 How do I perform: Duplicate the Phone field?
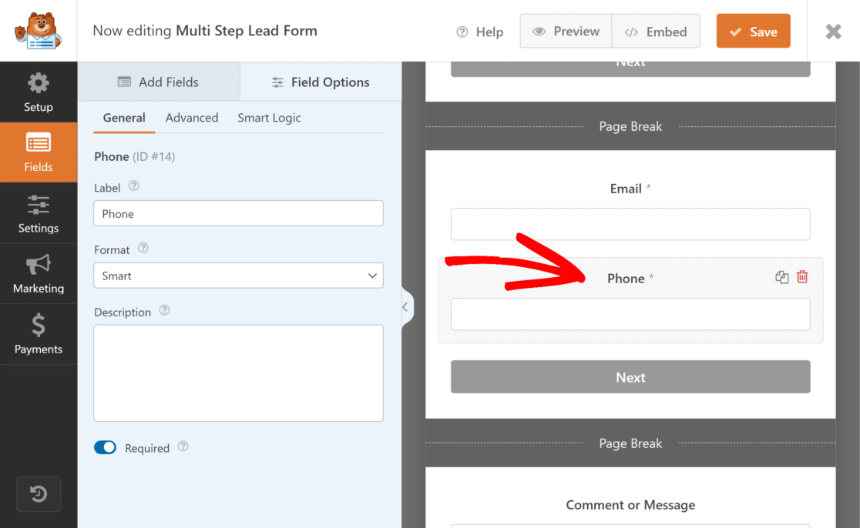click(x=782, y=278)
